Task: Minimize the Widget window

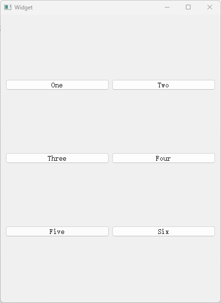Action: point(167,8)
